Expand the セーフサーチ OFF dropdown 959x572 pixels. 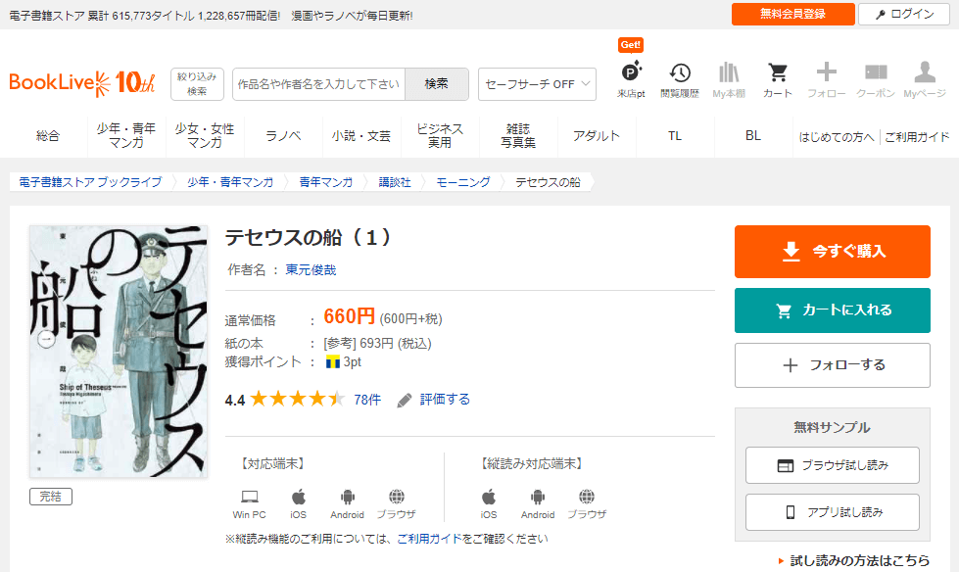[x=537, y=84]
